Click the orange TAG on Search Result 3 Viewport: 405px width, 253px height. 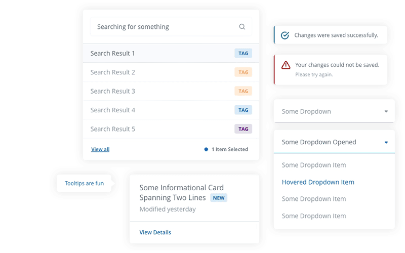tap(244, 91)
